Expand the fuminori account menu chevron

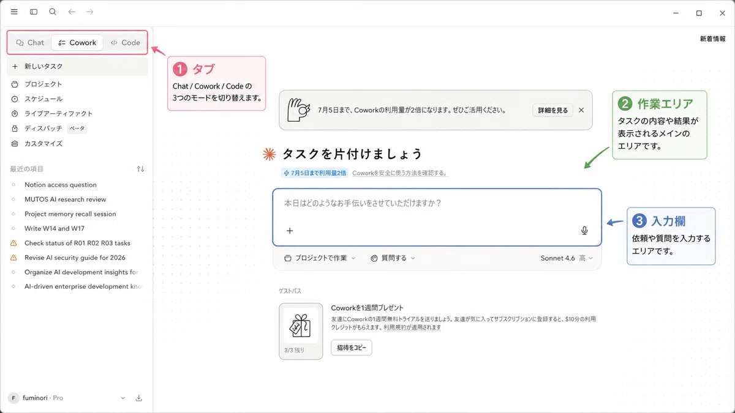[123, 398]
